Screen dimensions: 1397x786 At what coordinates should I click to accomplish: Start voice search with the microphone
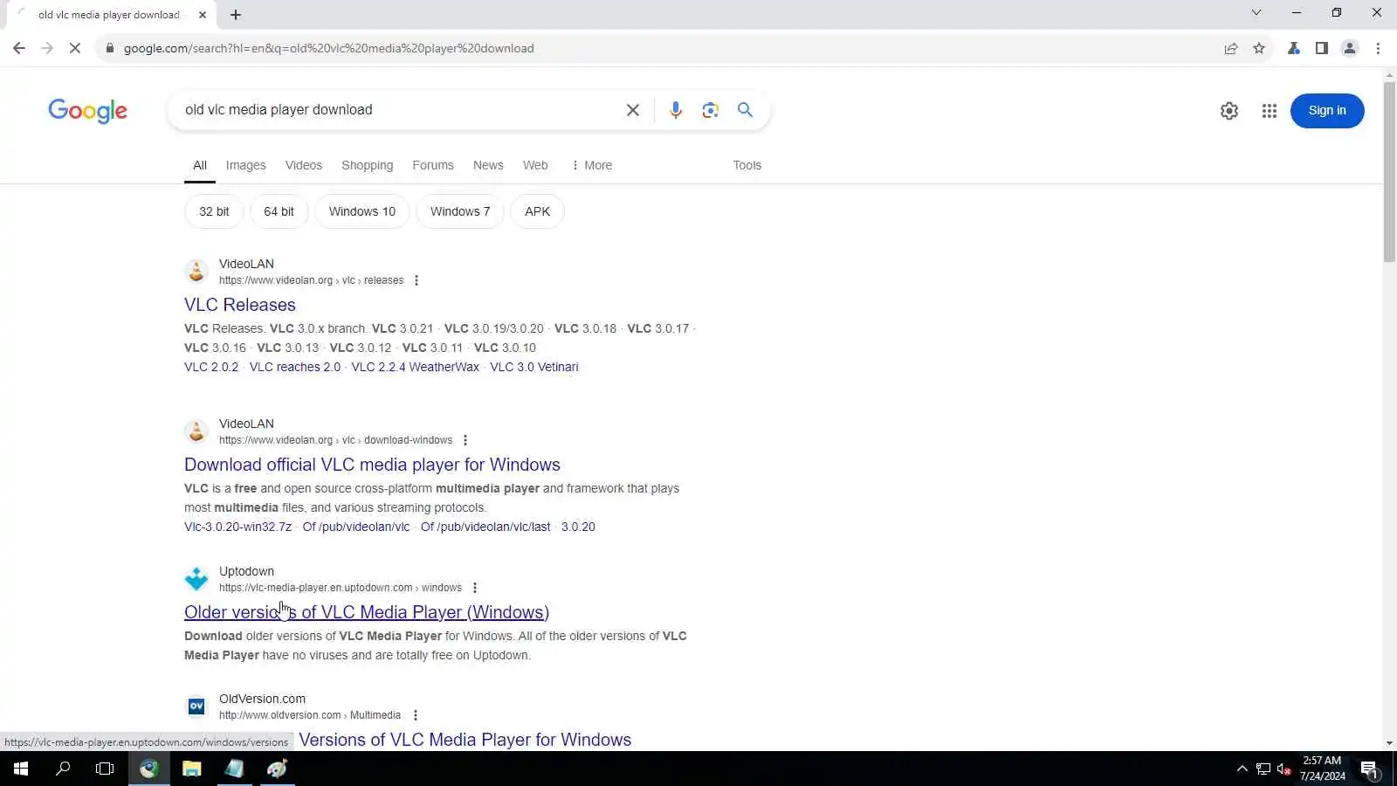675,110
